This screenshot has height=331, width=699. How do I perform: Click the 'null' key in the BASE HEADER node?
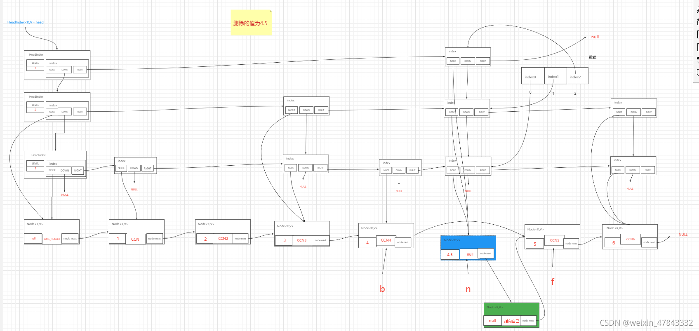33,238
